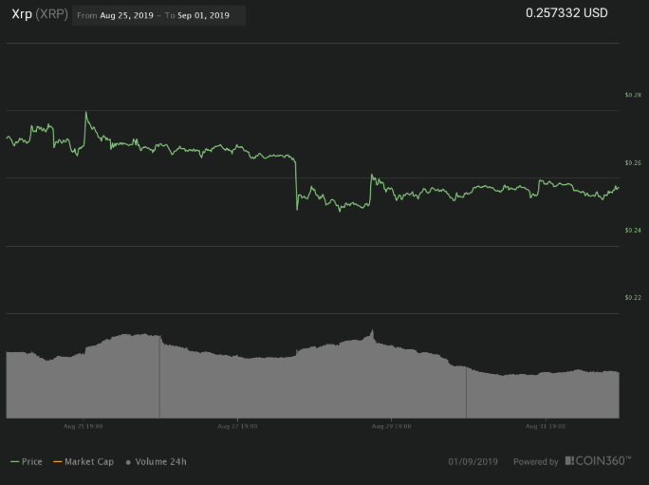Click the Aug 31 19:00 time axis label
This screenshot has height=485, width=649.
click(546, 427)
